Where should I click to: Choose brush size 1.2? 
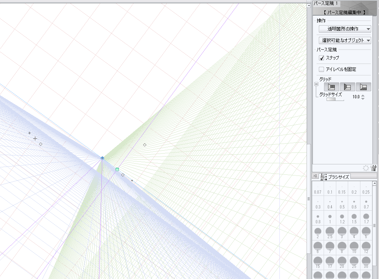click(342, 218)
